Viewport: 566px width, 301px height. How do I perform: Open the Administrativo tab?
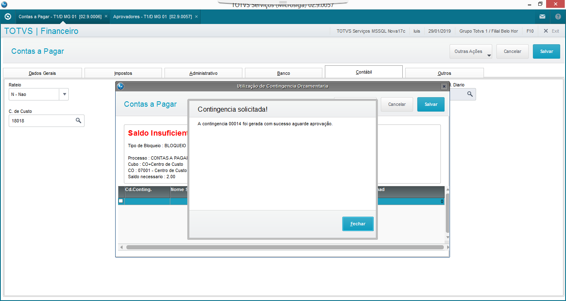click(203, 73)
